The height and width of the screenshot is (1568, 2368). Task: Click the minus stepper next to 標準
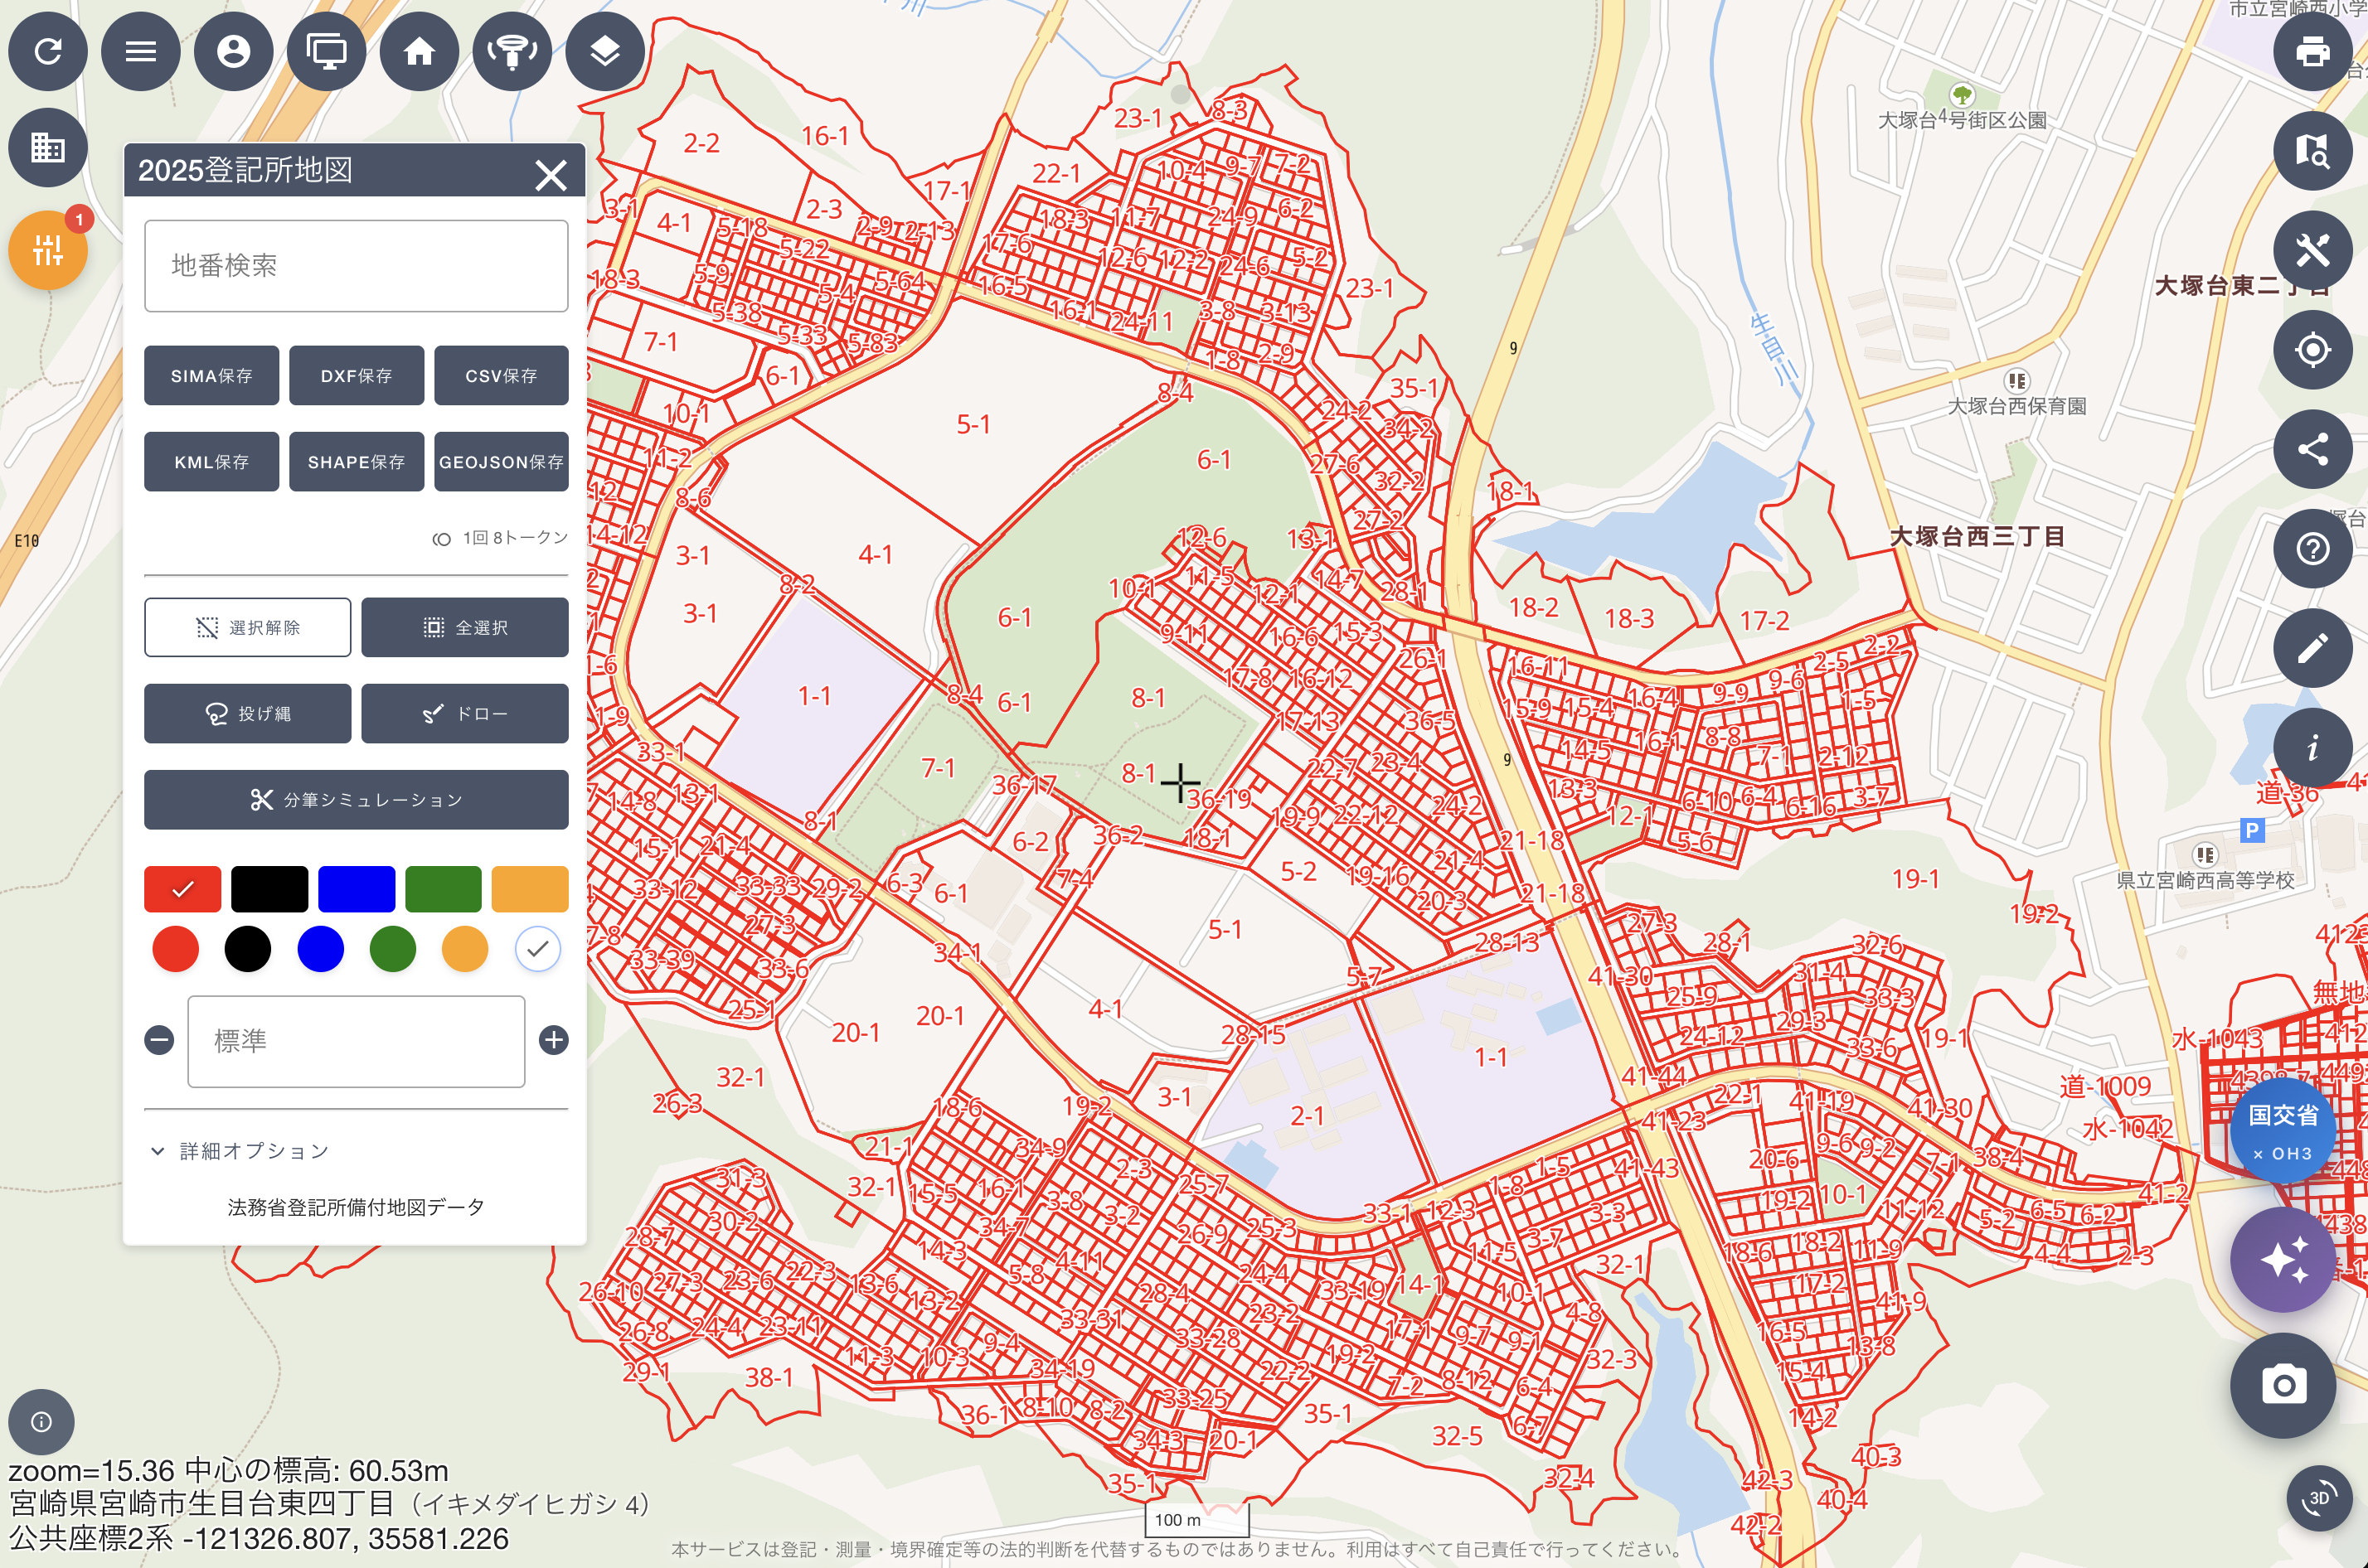(x=159, y=1040)
